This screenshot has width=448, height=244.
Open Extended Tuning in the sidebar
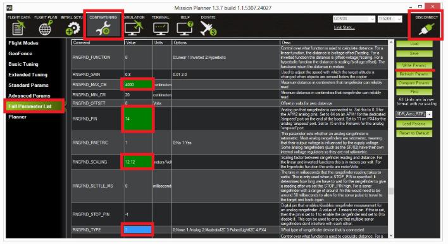(28, 75)
